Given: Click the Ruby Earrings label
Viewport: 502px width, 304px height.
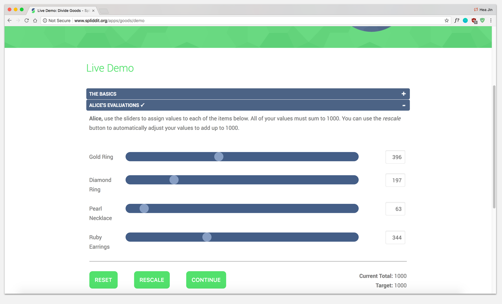Looking at the screenshot, I should click(x=99, y=242).
